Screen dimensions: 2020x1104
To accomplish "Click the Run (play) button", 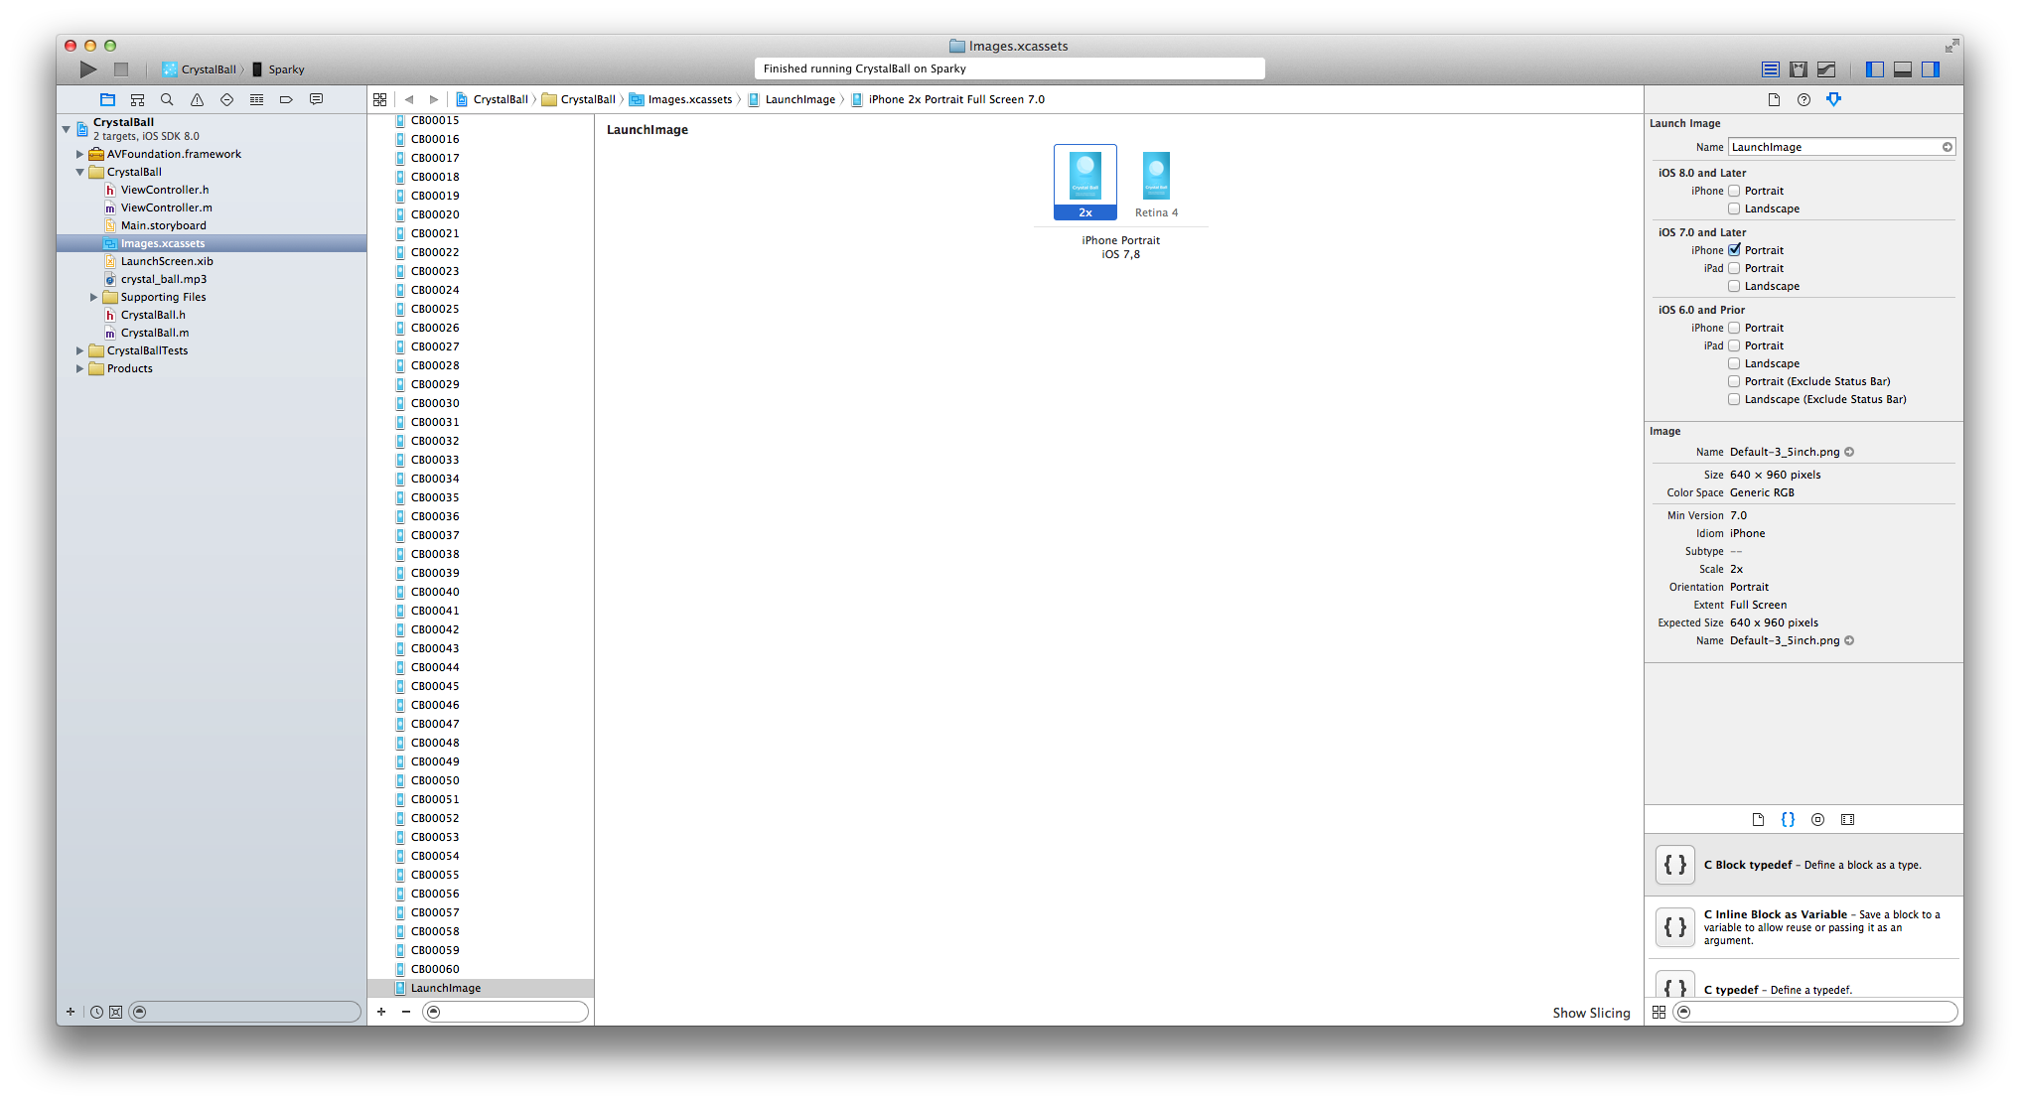I will (88, 69).
